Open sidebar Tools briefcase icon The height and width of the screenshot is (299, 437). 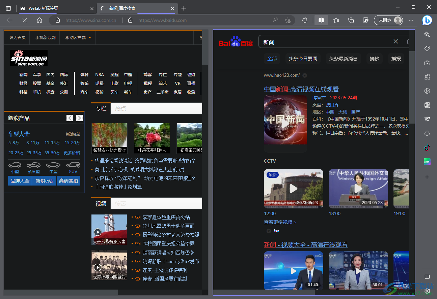427,63
